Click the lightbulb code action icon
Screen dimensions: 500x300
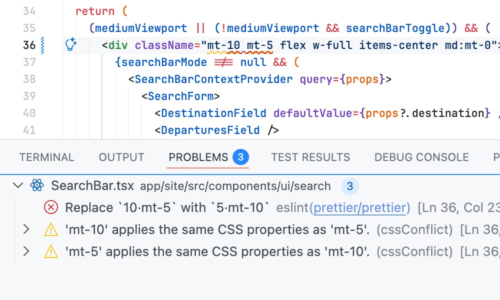71,44
